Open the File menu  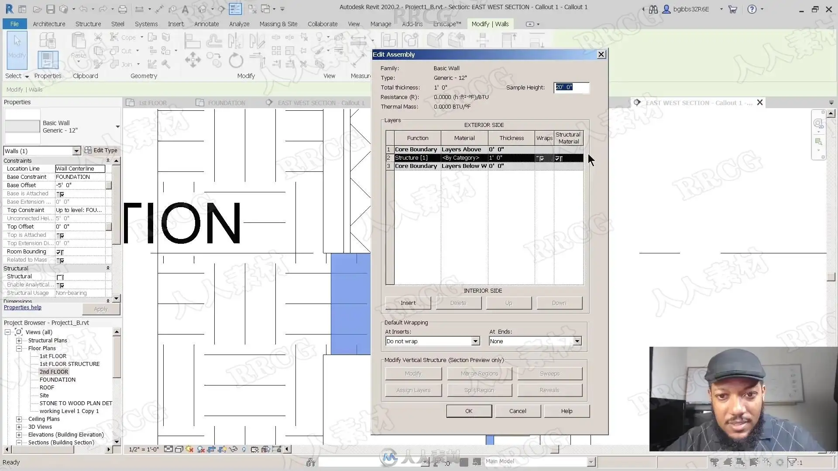14,24
